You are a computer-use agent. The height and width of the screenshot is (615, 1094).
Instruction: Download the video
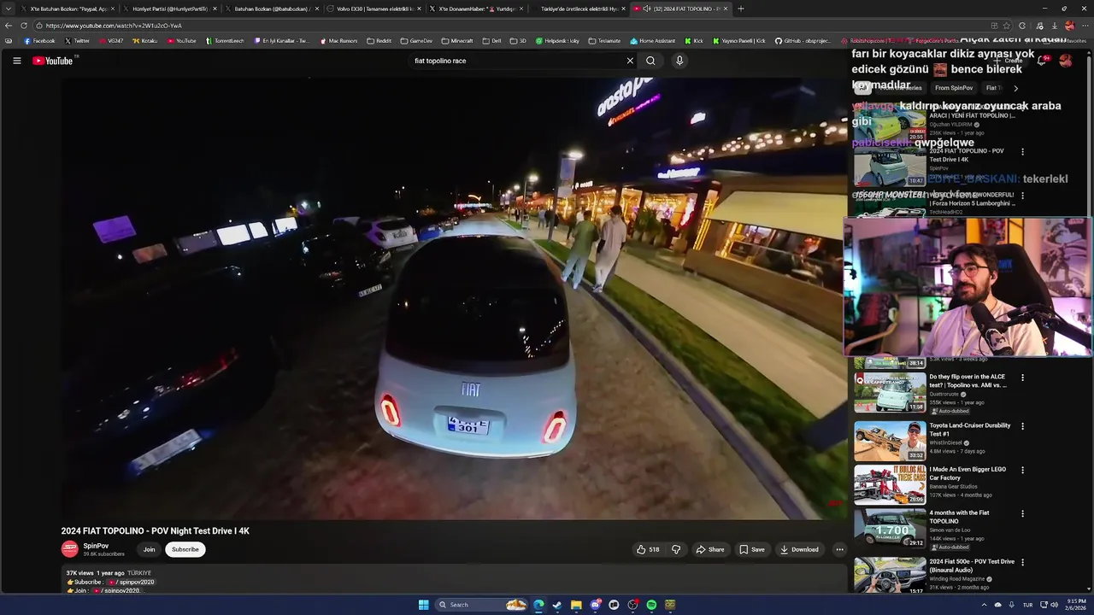click(x=799, y=549)
